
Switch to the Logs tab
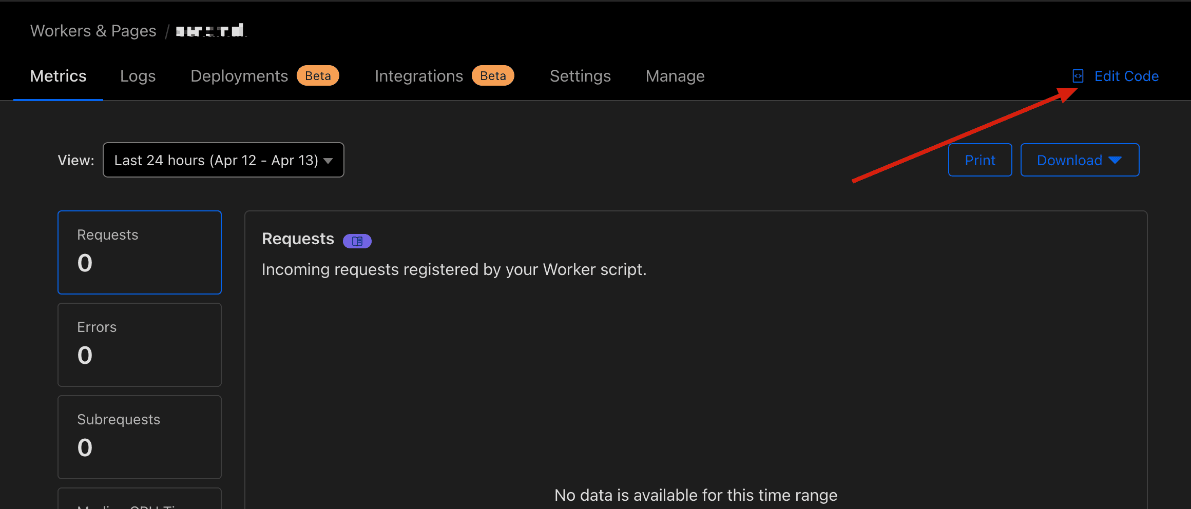138,76
